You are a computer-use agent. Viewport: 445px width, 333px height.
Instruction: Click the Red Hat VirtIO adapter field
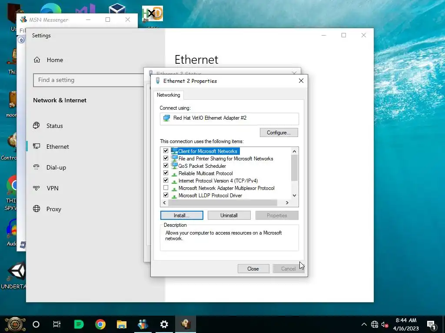(229, 119)
